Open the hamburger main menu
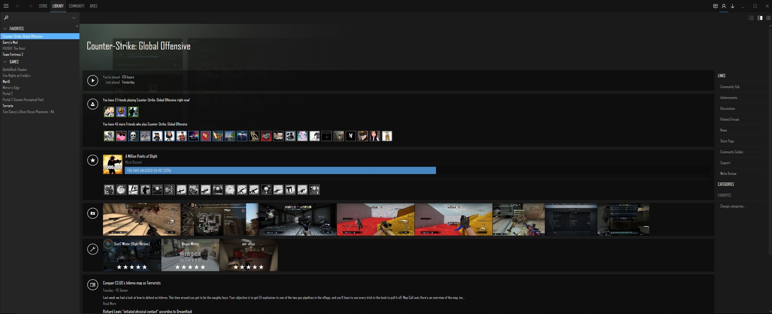This screenshot has height=314, width=772. click(6, 6)
